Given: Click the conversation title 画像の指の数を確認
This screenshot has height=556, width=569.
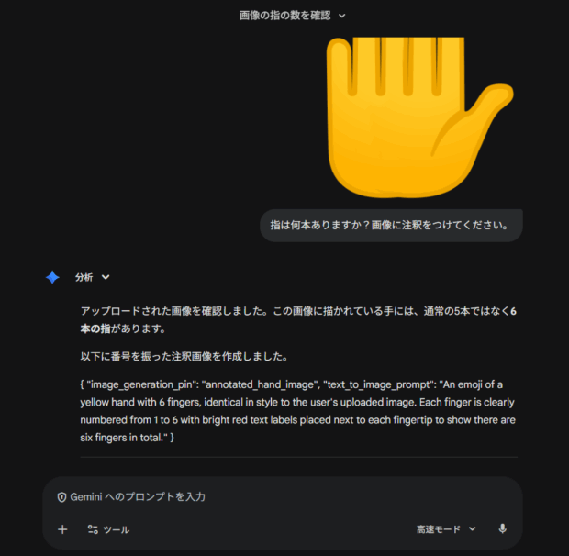Looking at the screenshot, I should [x=284, y=16].
